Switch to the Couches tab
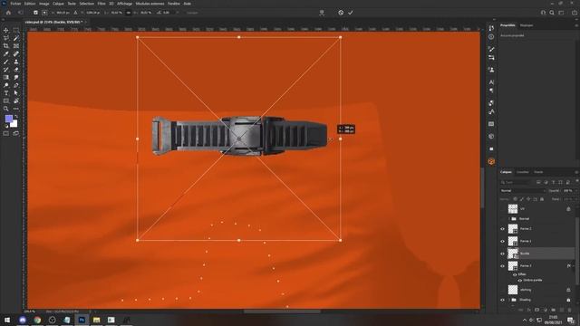The height and width of the screenshot is (326, 580). pyautogui.click(x=523, y=172)
